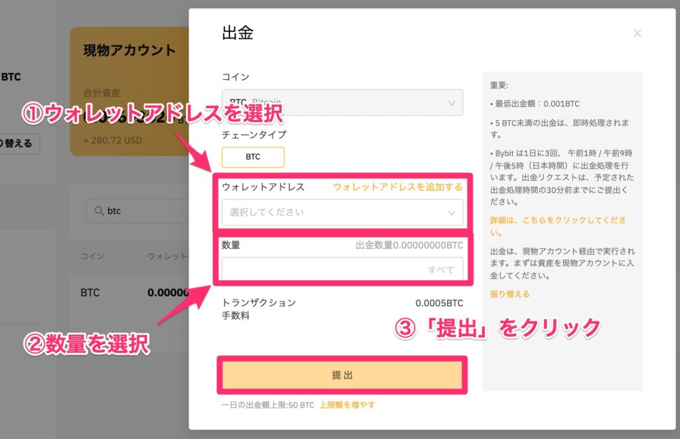Select the BTC row in the asset table
Screen dimensions: 680x439
(x=133, y=292)
